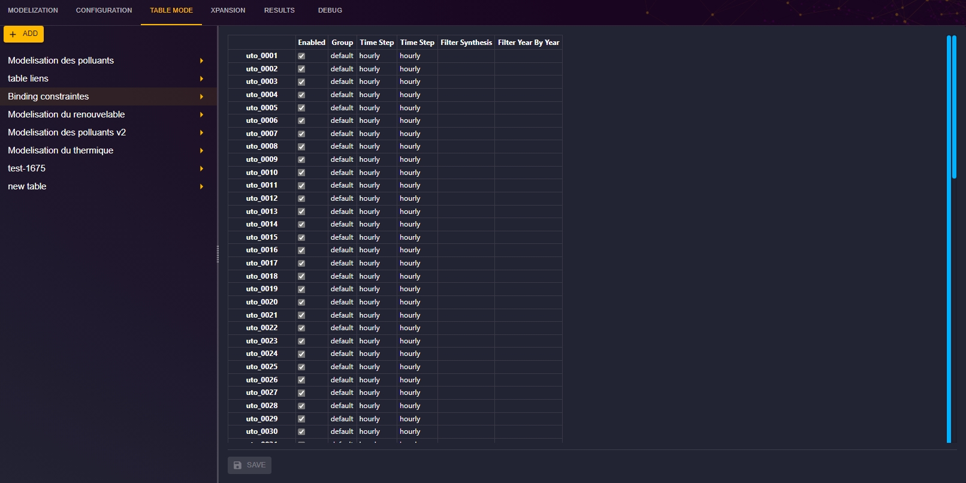Image resolution: width=966 pixels, height=483 pixels.
Task: Expand arrow beside new table
Action: 201,186
